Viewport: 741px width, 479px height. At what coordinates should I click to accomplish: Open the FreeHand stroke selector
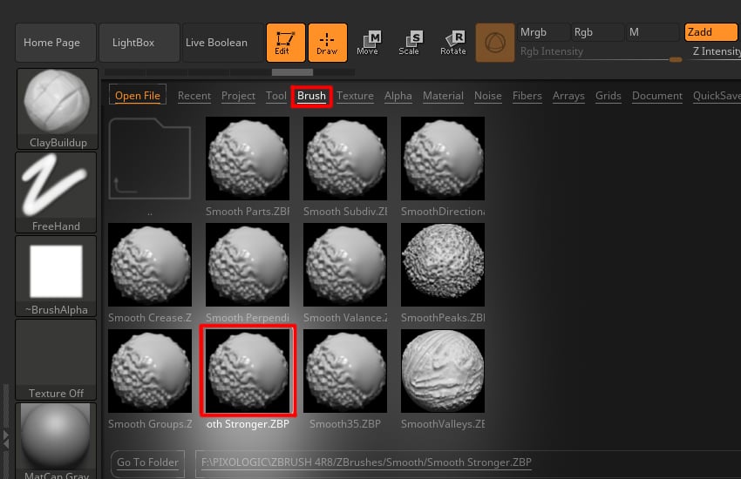[57, 192]
